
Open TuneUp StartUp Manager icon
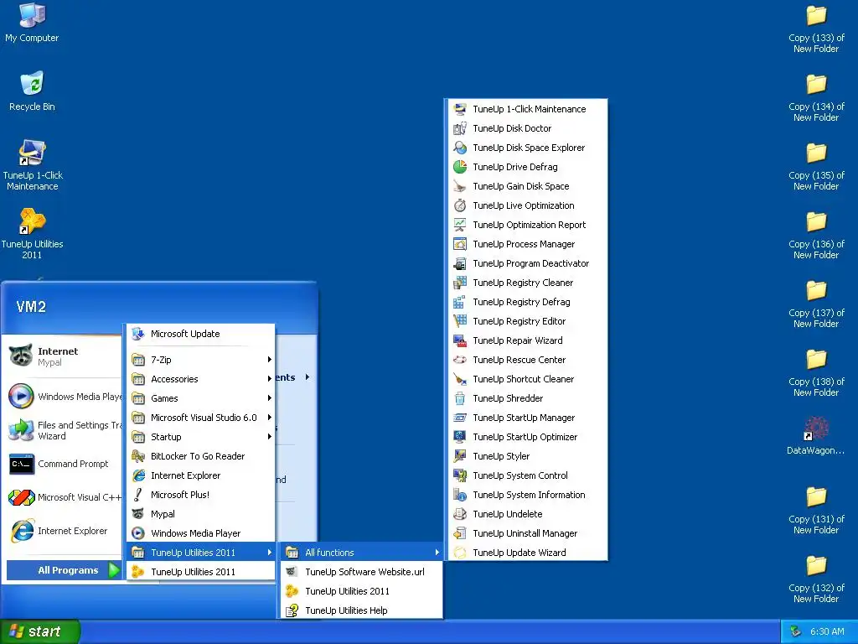click(460, 418)
